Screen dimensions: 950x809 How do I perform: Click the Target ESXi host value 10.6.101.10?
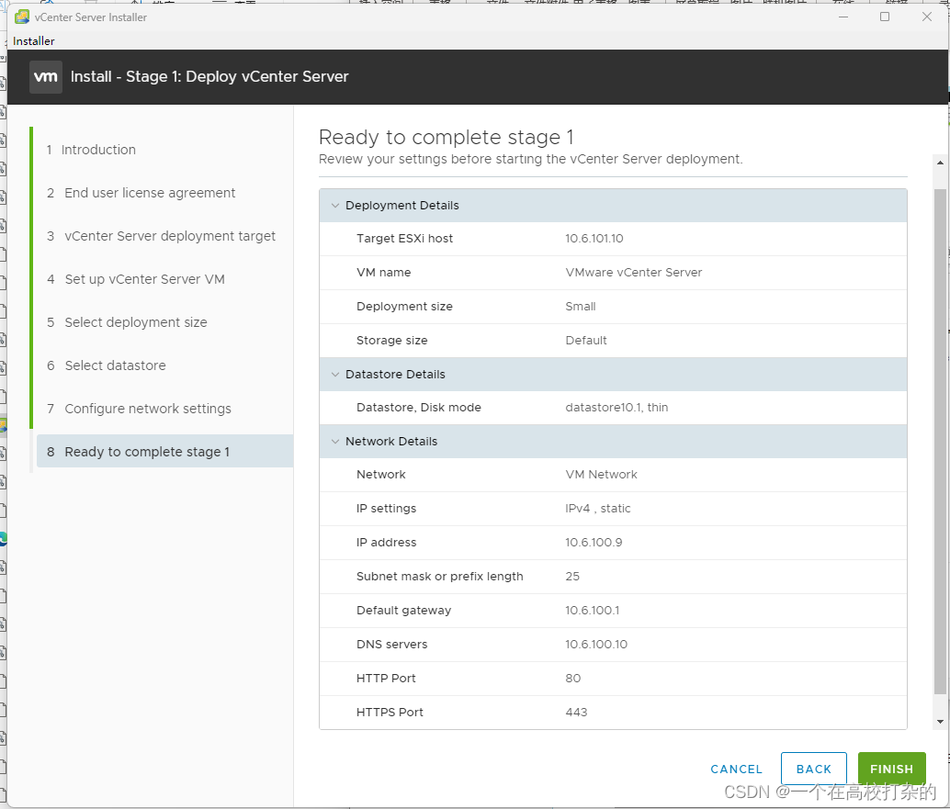(x=594, y=239)
